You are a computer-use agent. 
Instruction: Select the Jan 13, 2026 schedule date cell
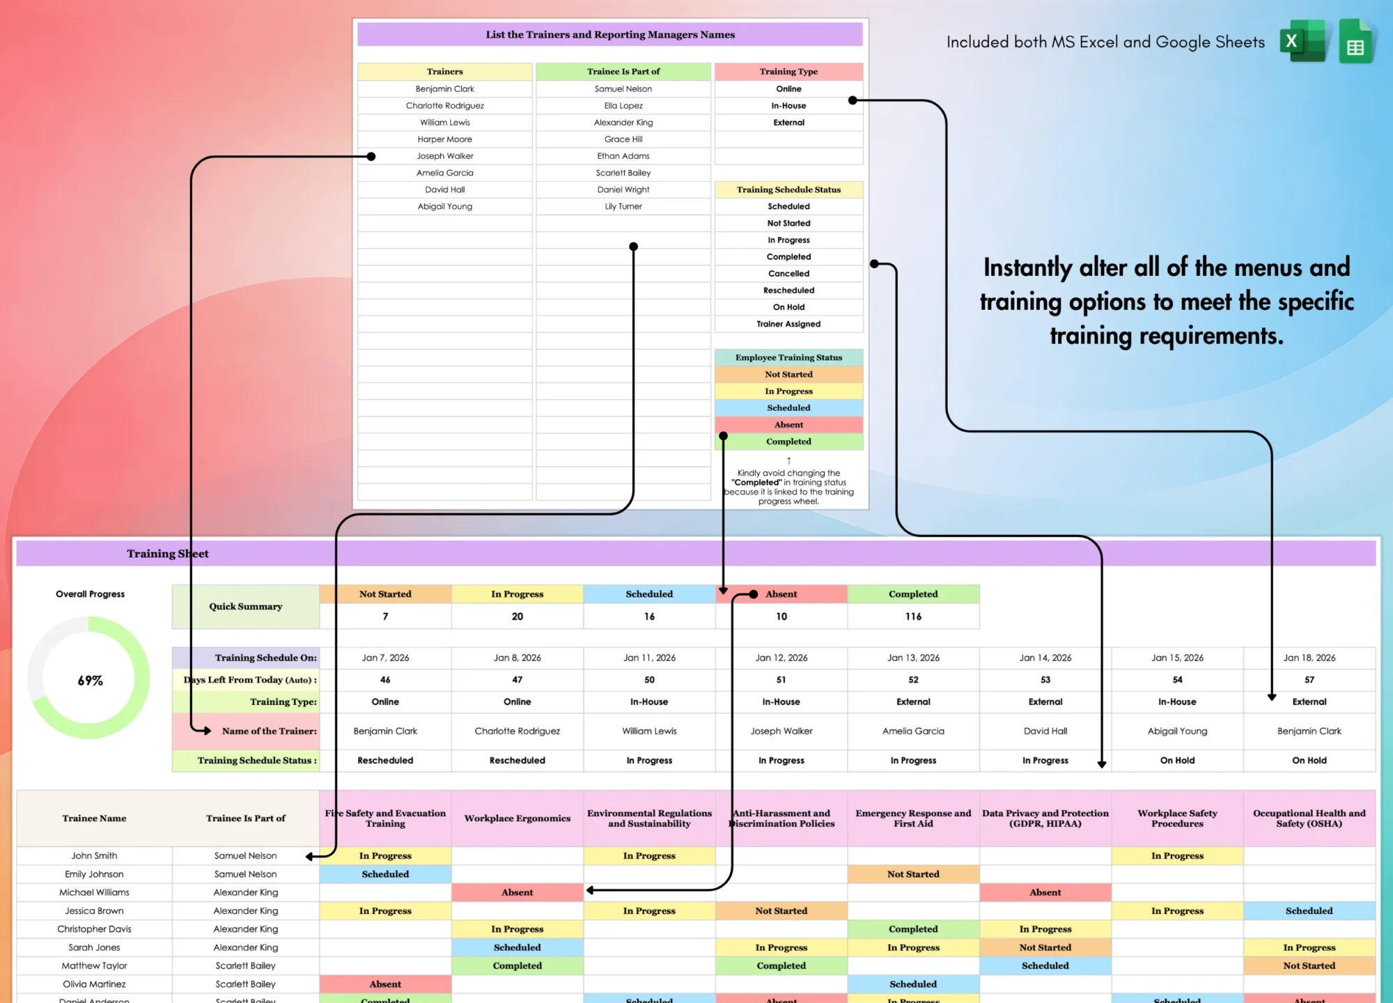point(913,658)
